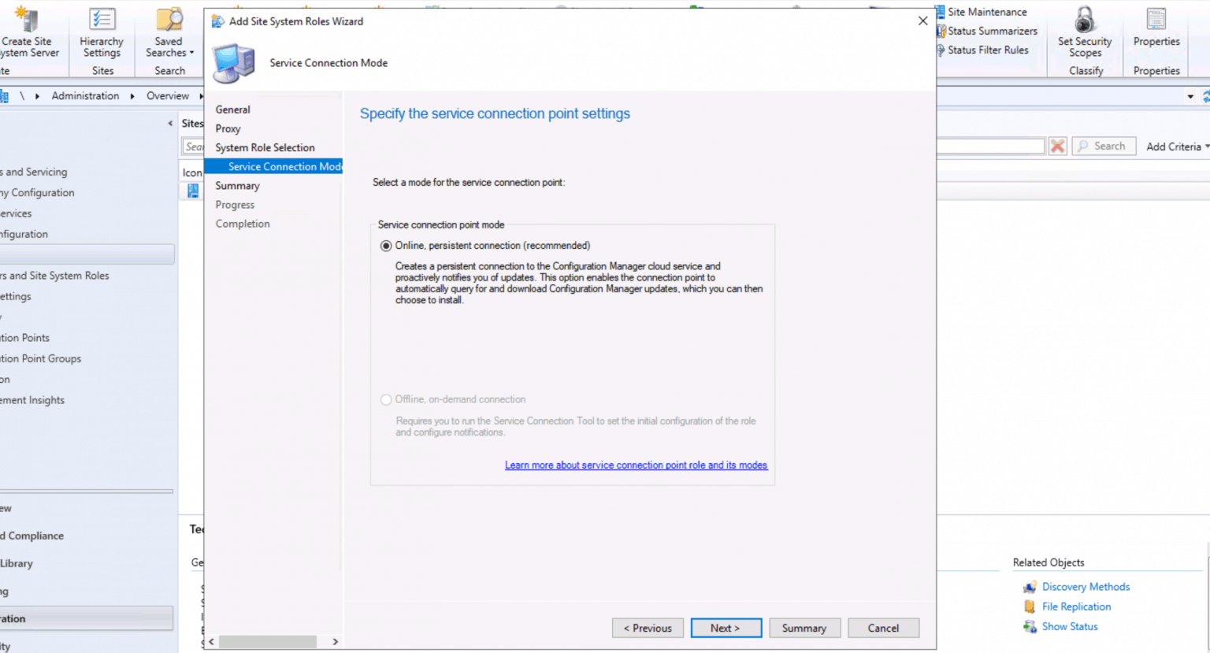Screen dimensions: 1210x653
Task: Click the Hierarchy Settings ribbon icon
Action: click(102, 20)
